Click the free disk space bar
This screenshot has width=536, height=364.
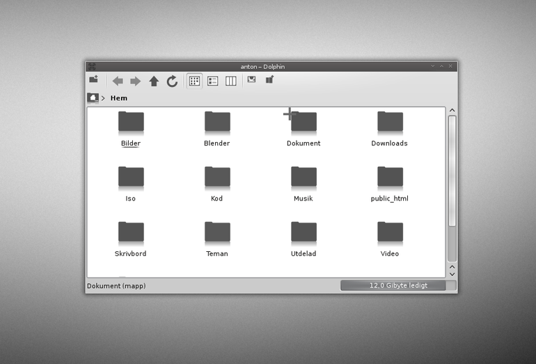(x=398, y=285)
